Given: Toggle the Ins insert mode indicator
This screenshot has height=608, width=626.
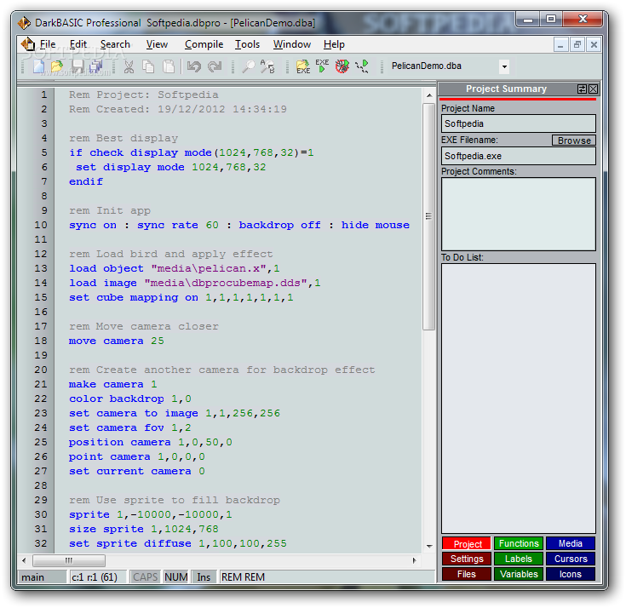Looking at the screenshot, I should point(204,577).
